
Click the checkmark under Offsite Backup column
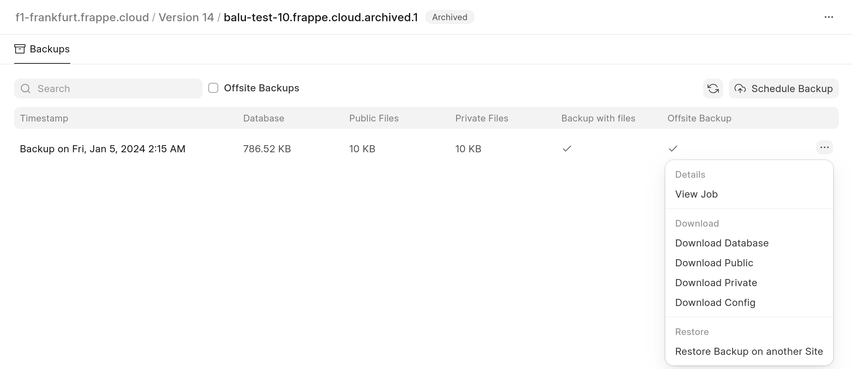(673, 149)
